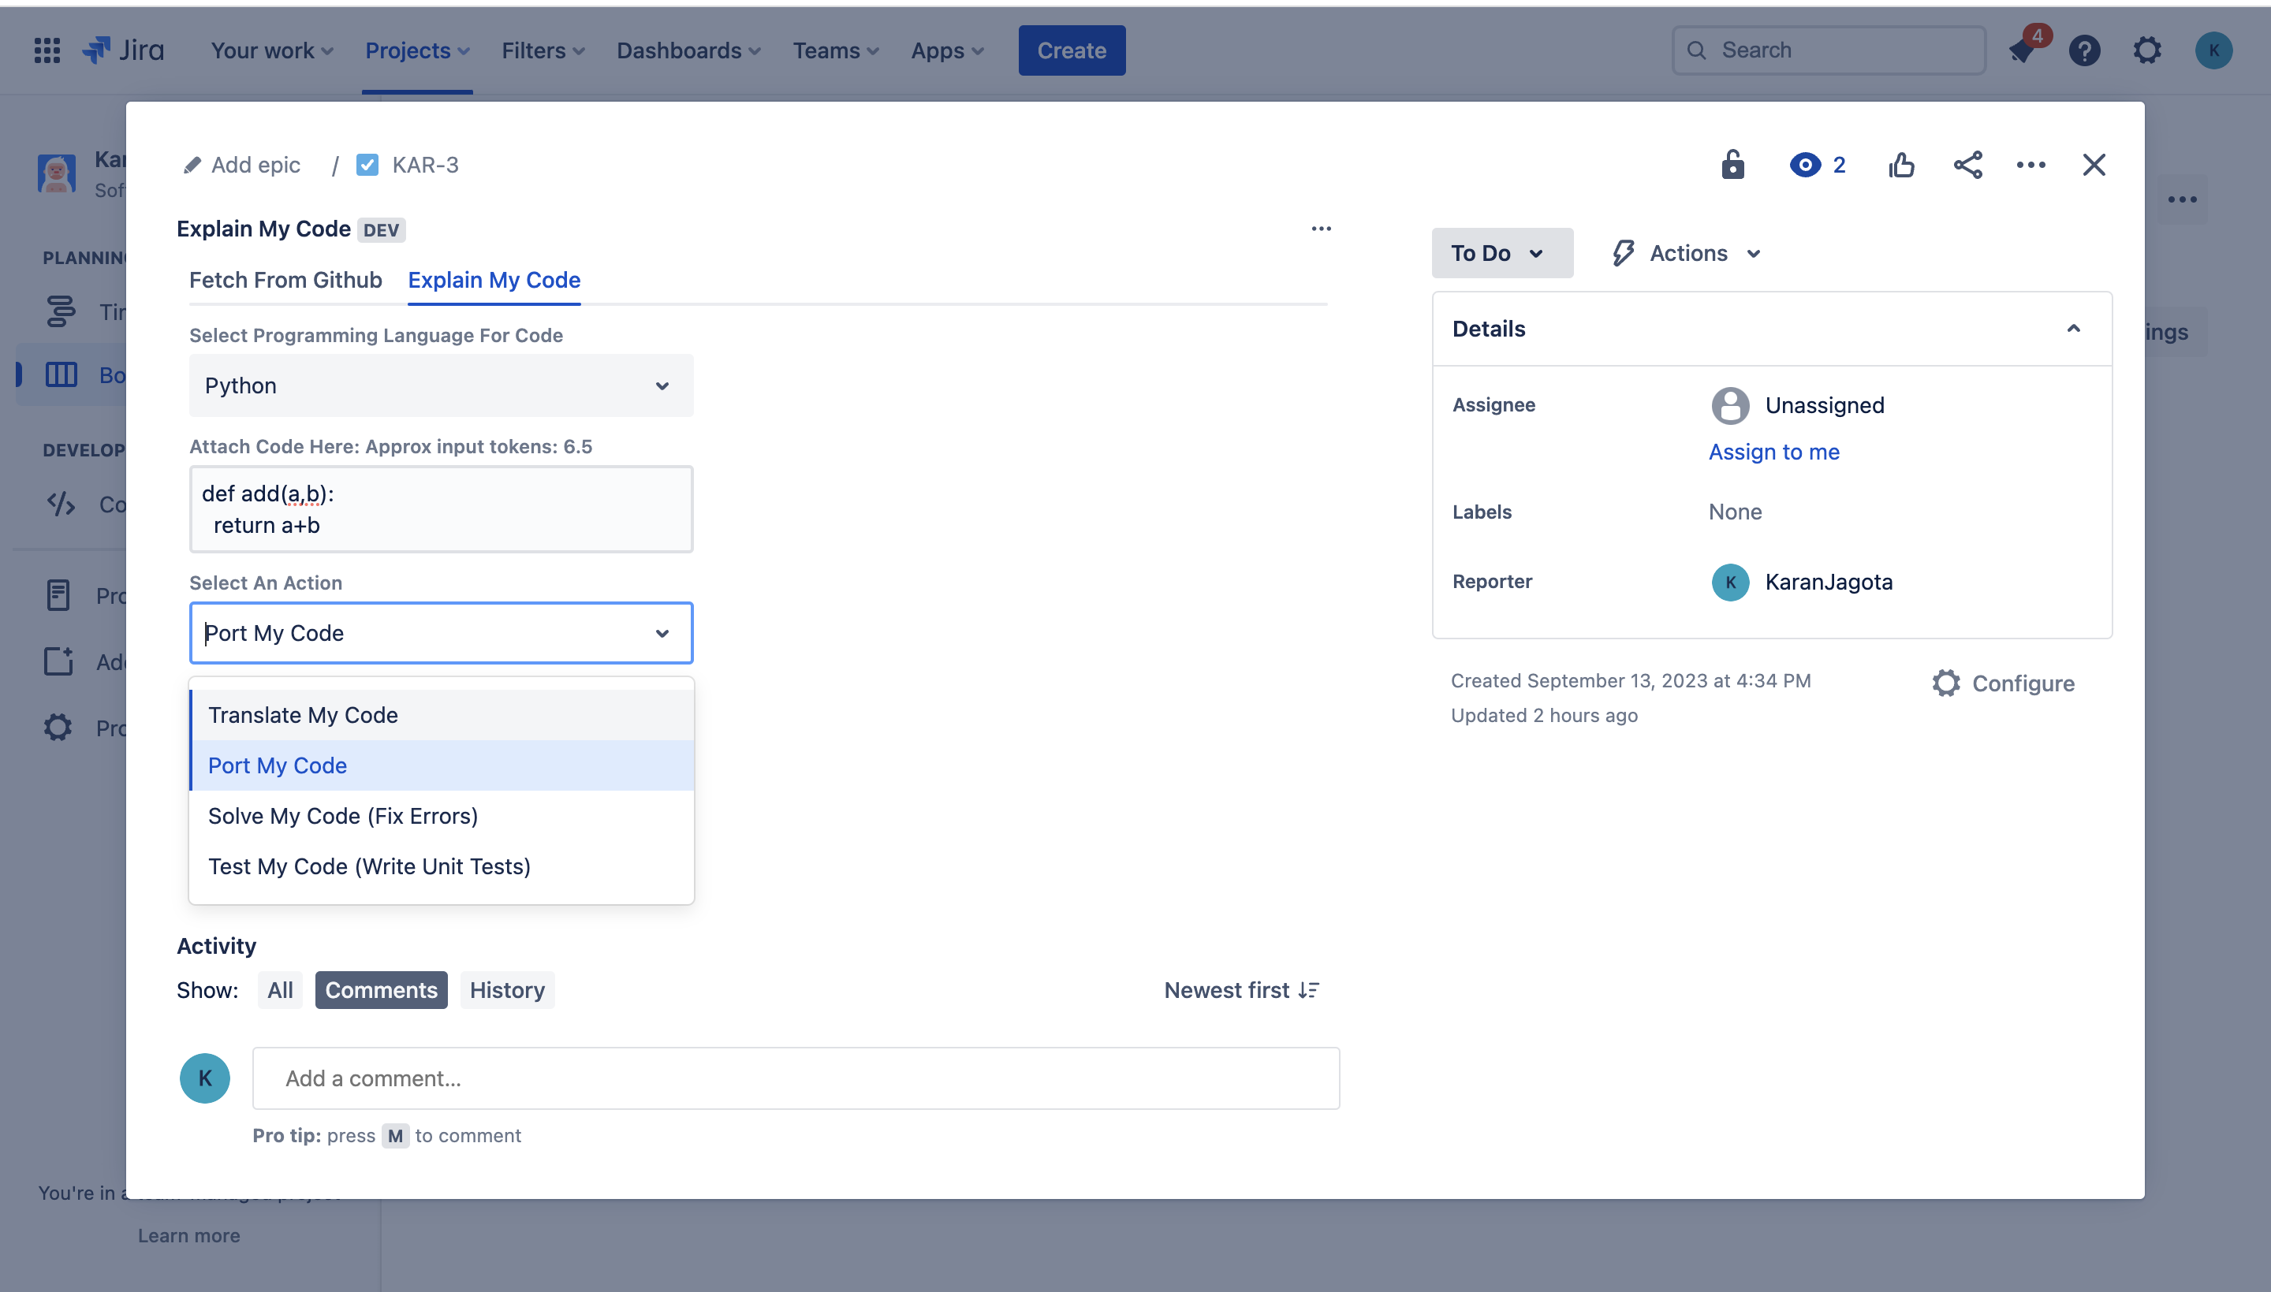This screenshot has height=1292, width=2271.
Task: Click the Add a comment field
Action: (x=795, y=1078)
